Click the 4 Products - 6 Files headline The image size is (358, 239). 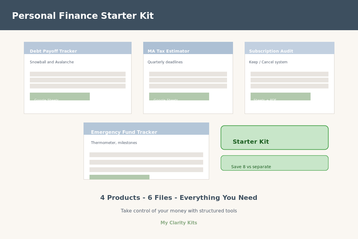pos(179,198)
